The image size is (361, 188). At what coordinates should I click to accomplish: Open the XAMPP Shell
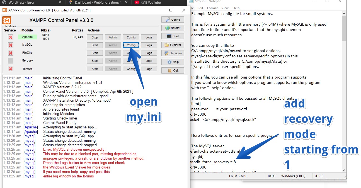[x=173, y=36]
